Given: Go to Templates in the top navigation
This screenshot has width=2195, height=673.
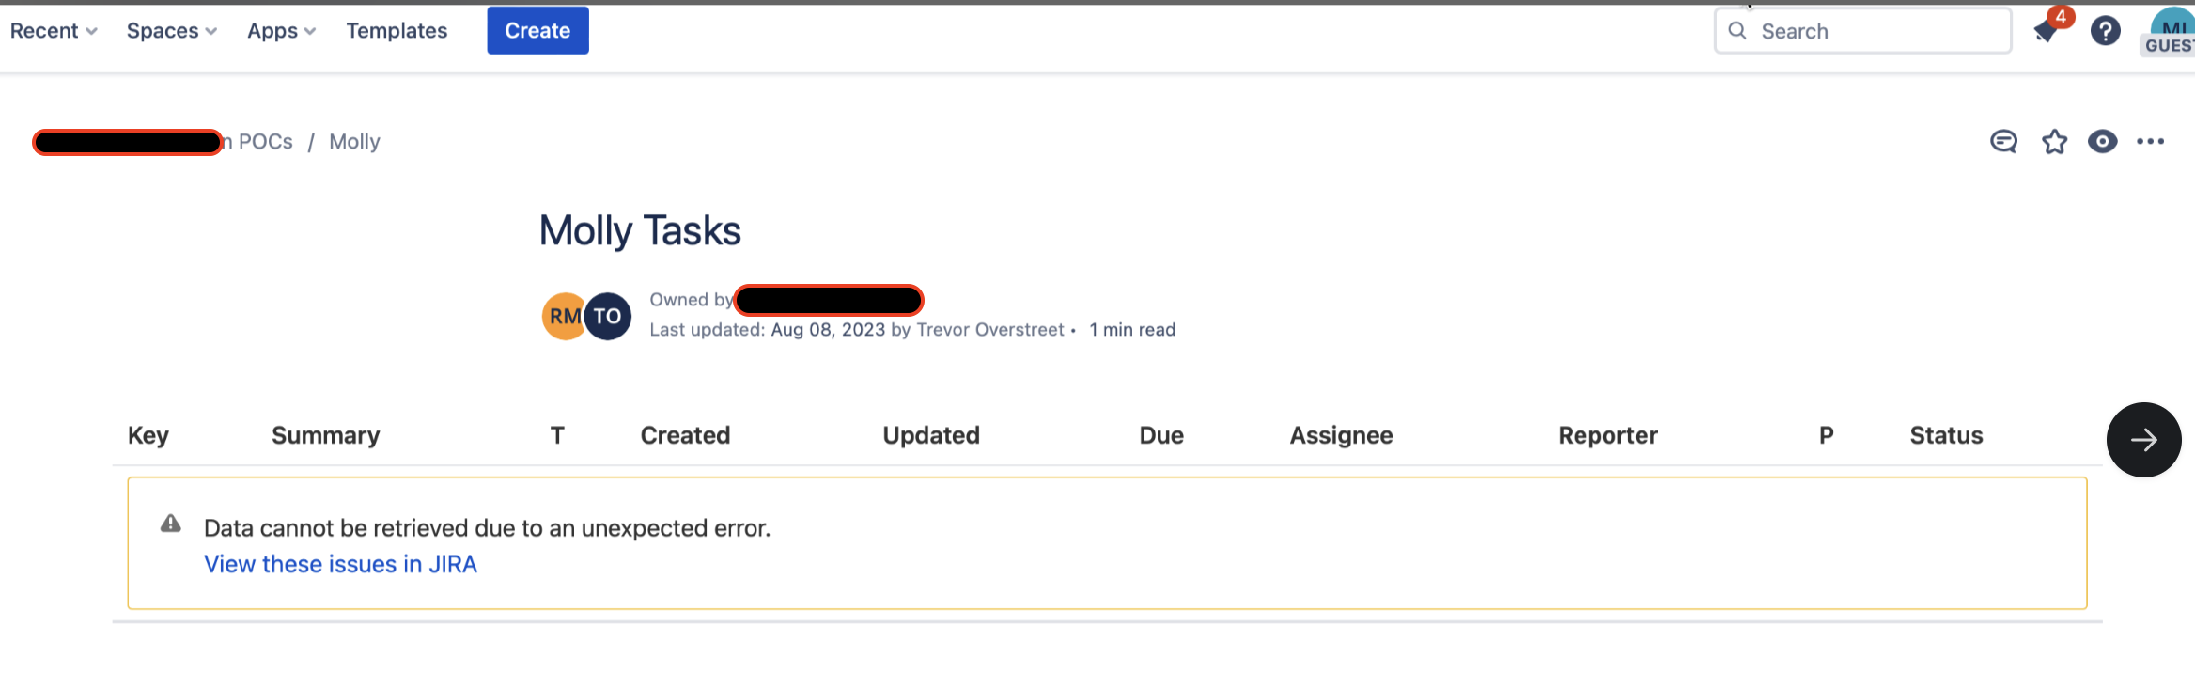Looking at the screenshot, I should [x=397, y=31].
